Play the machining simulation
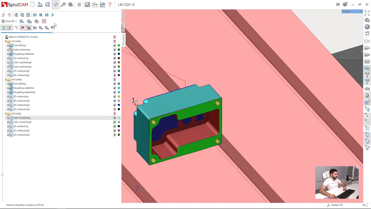Image resolution: width=371 pixels, height=209 pixels. click(x=53, y=15)
